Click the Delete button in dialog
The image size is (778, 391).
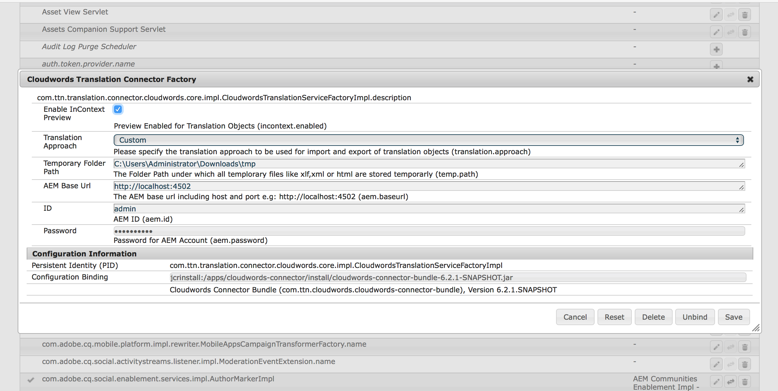653,317
